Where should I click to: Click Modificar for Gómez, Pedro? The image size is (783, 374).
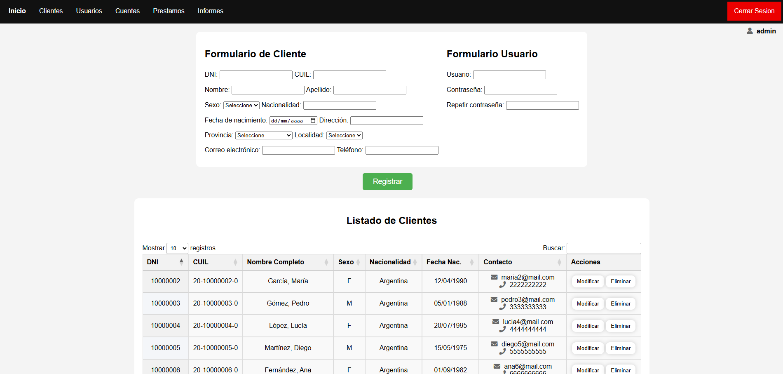587,303
